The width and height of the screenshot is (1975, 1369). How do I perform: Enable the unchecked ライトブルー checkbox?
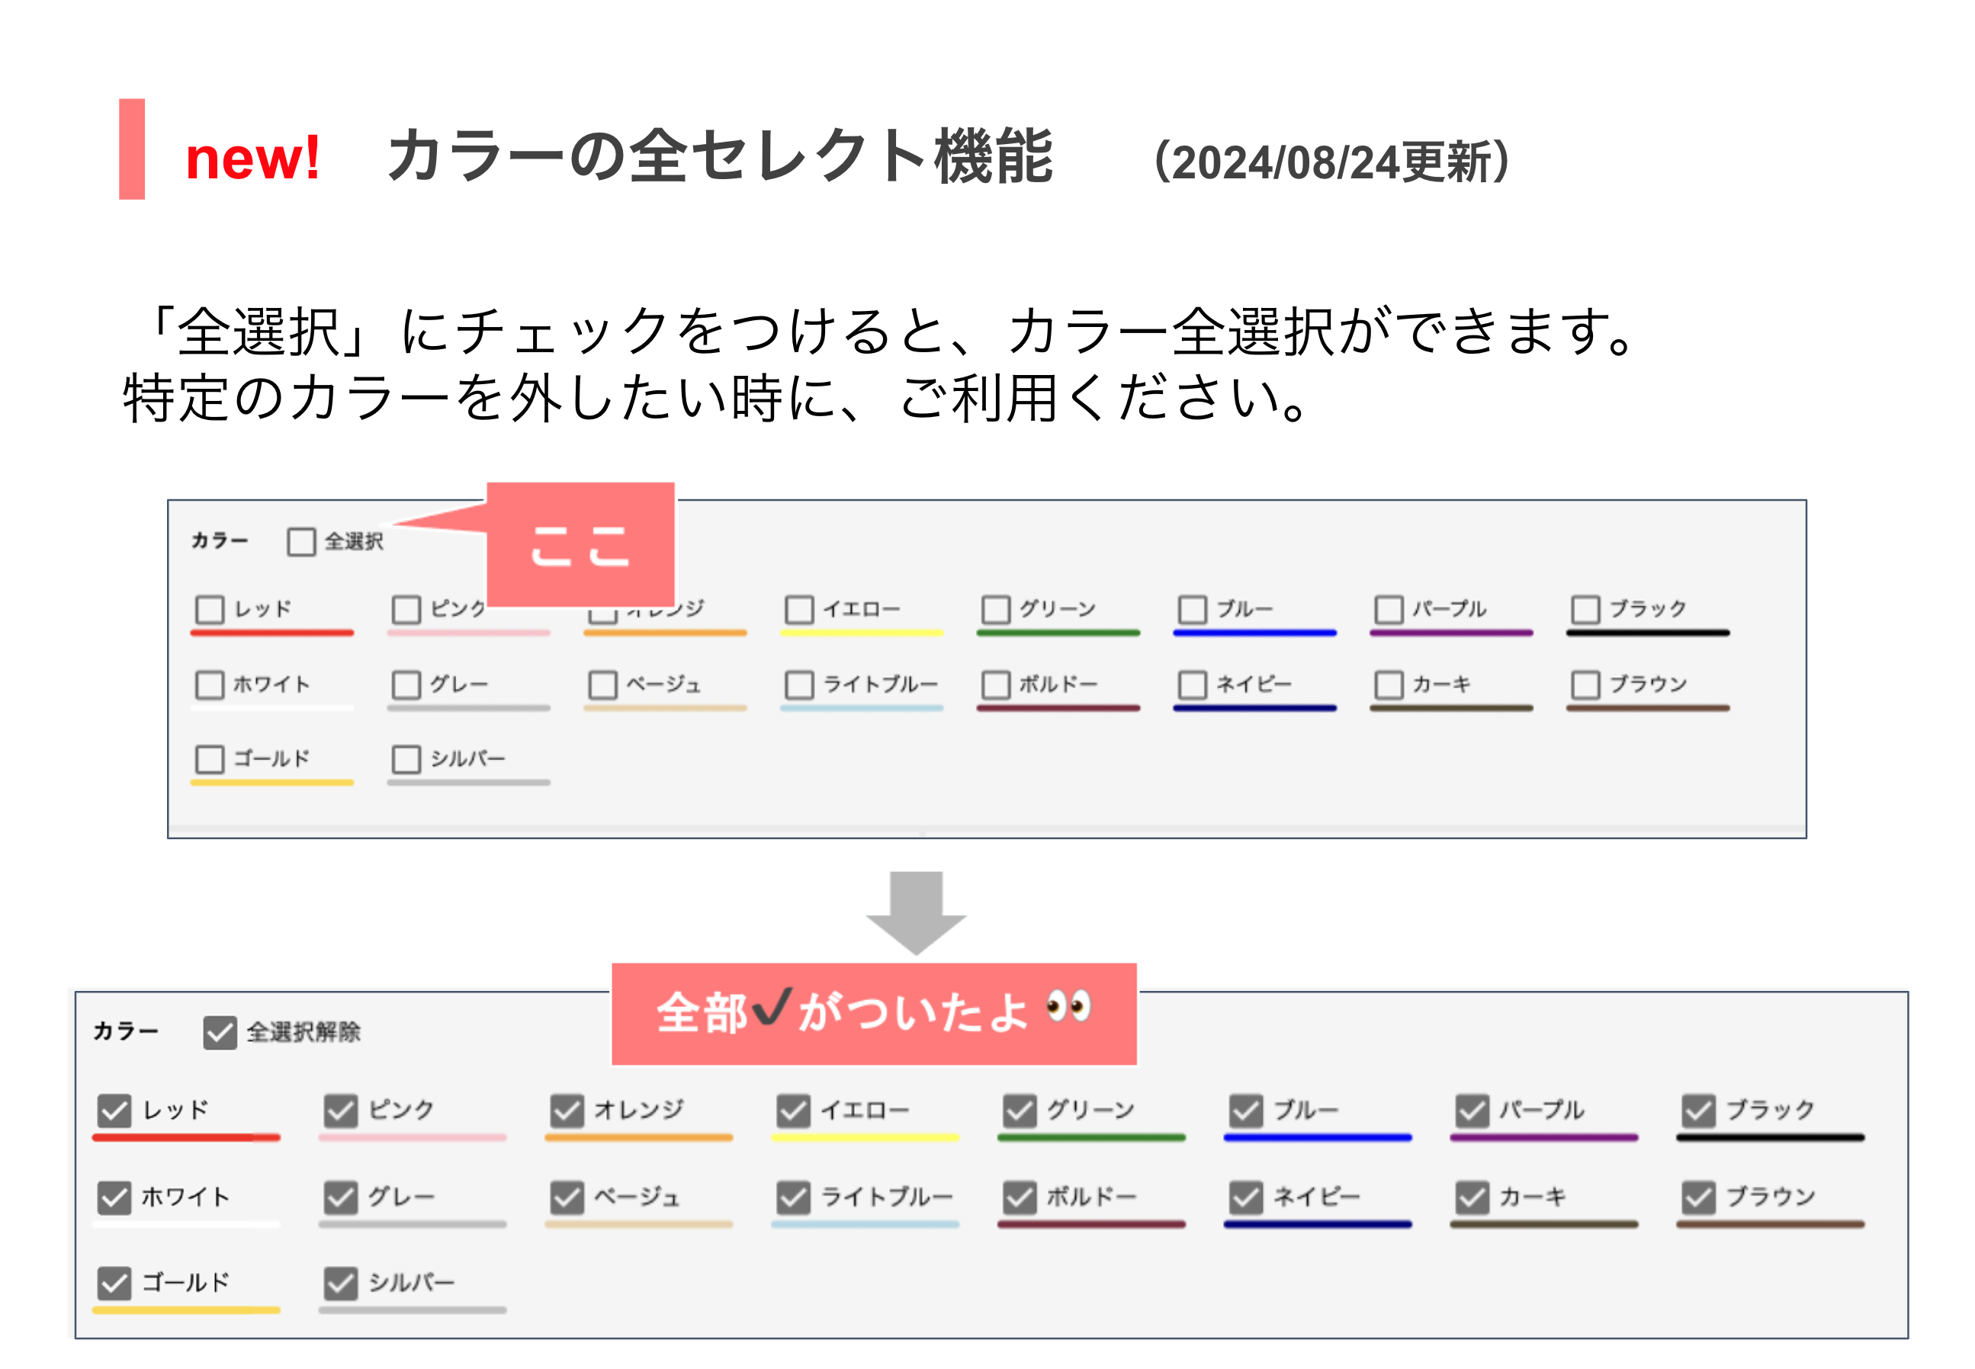(x=798, y=685)
